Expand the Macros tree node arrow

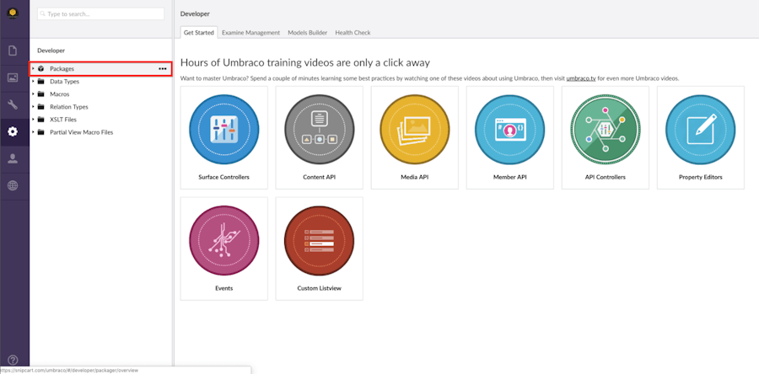33,93
